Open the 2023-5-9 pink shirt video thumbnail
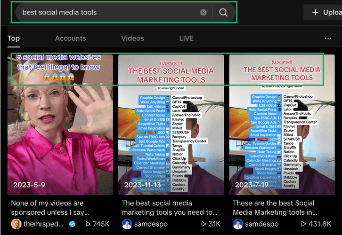This screenshot has height=235, width=342. 60,125
